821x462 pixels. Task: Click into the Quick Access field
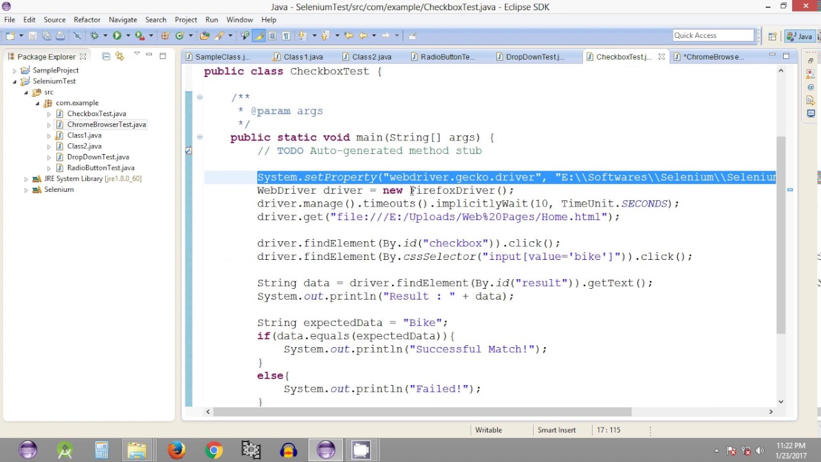pyautogui.click(x=713, y=35)
